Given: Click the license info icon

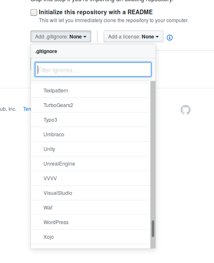Looking at the screenshot, I should click(170, 38).
